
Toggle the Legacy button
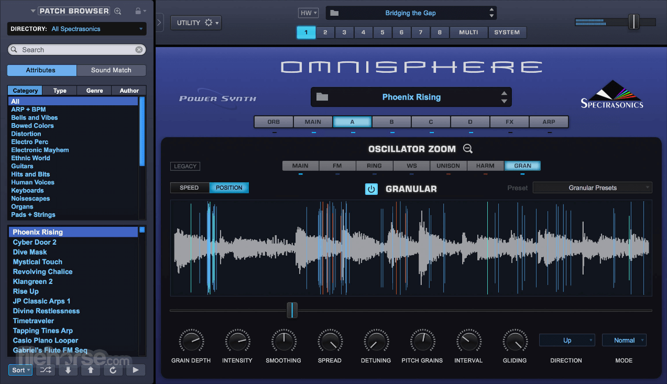185,166
